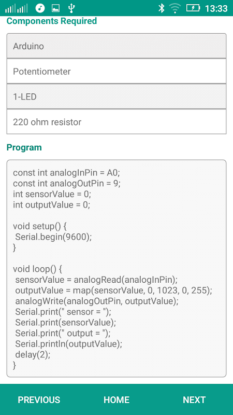233x415 pixels.
Task: Tap the Bluetooth status icon
Action: (161, 8)
